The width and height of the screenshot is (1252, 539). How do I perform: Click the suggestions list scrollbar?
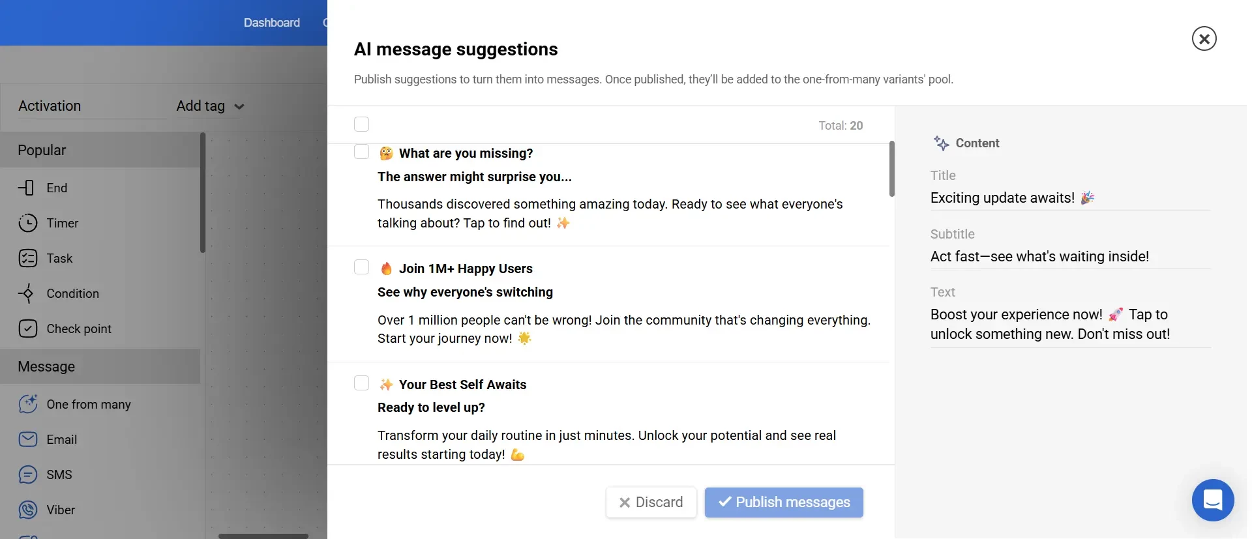(891, 169)
